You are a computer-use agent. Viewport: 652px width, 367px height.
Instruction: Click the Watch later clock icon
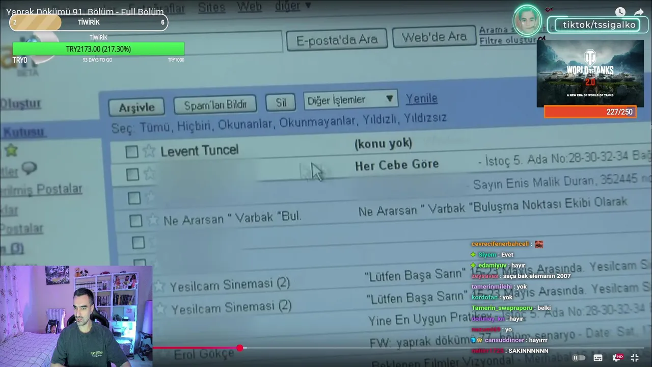[620, 12]
